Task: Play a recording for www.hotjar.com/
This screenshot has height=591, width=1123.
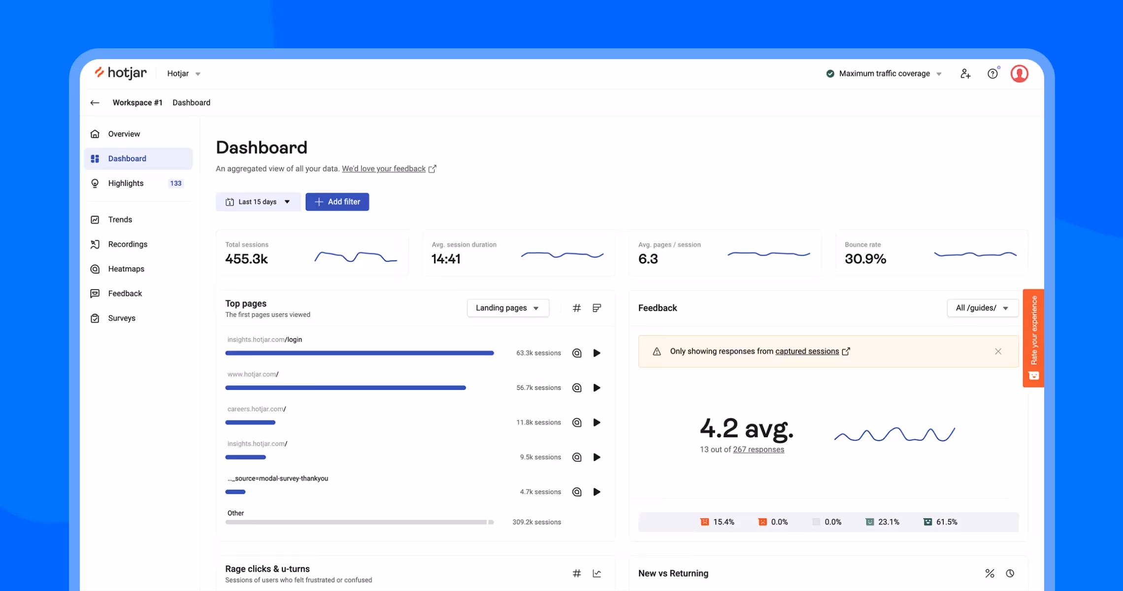Action: (x=597, y=388)
